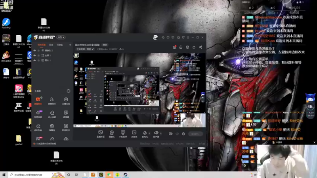Image resolution: width=317 pixels, height=178 pixels.
Task: Switch to 活跃 tab in danmu panel
Action: pos(250,13)
